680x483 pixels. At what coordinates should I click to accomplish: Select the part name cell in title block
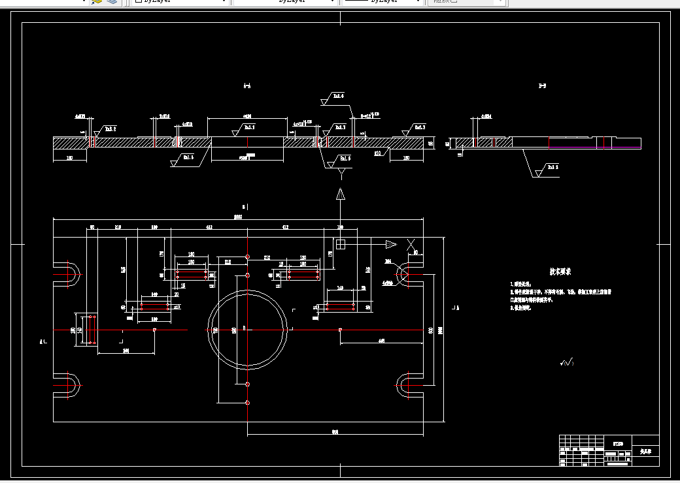(645, 452)
